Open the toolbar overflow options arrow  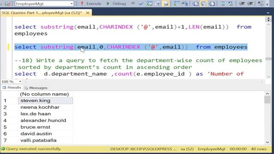(267, 4)
